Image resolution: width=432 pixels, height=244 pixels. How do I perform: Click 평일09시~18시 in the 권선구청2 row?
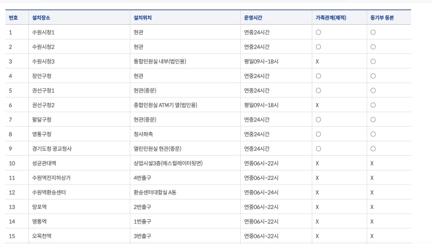pyautogui.click(x=261, y=105)
